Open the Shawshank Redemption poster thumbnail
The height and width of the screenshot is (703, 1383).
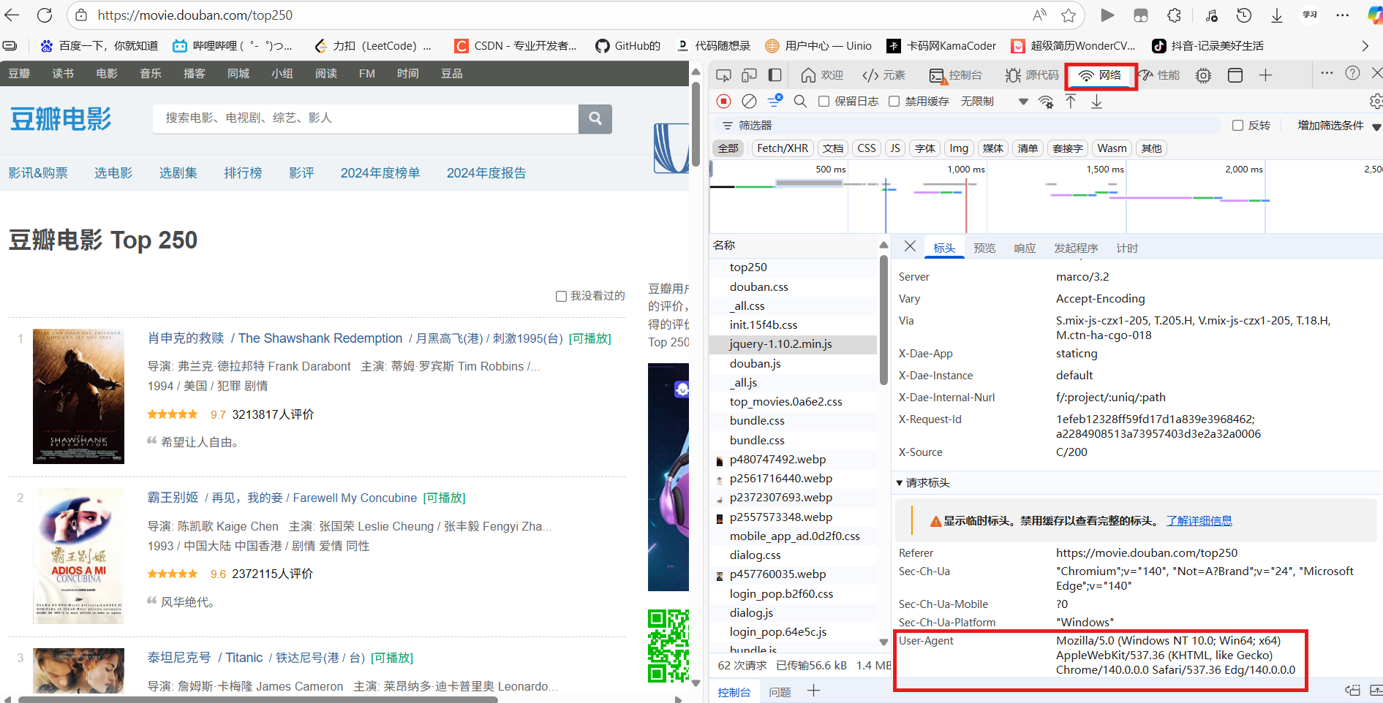(78, 396)
